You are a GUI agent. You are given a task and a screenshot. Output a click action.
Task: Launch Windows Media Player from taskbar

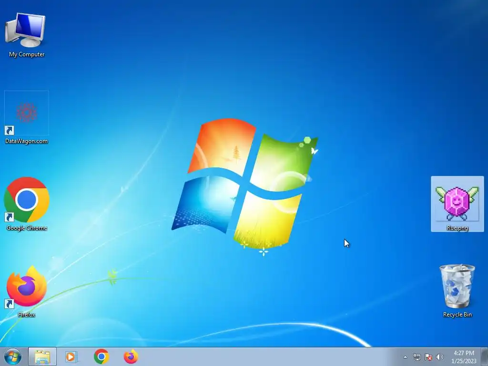coord(71,356)
